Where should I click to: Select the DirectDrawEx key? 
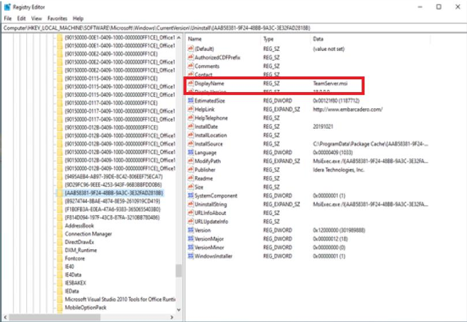79,242
